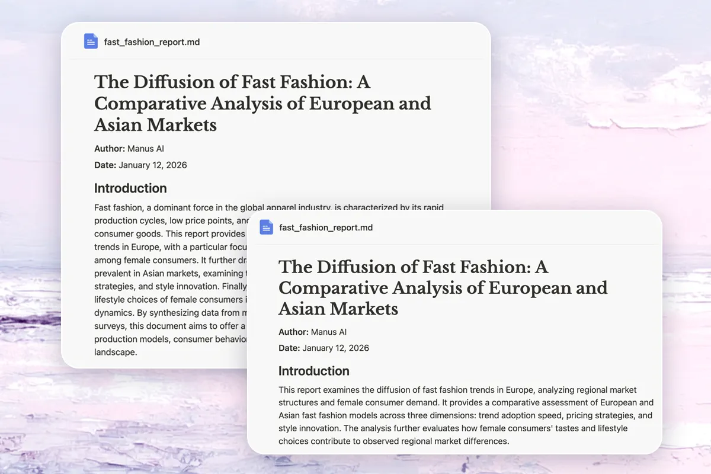
Task: Select fast_fashion_report.md filename in the front card
Action: [x=326, y=228]
